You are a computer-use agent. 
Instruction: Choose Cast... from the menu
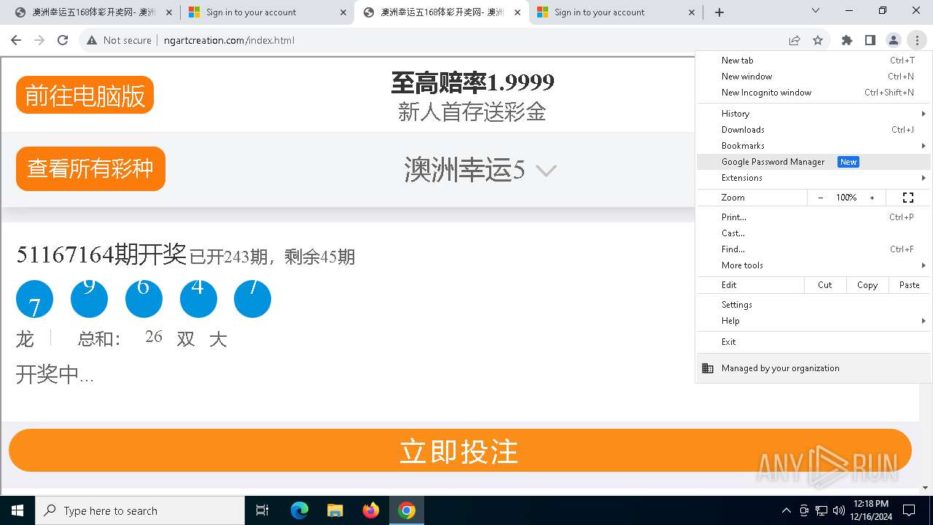813,233
